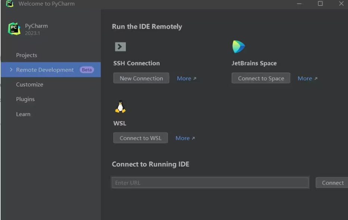Switch to the Customize section
Image resolution: width=348 pixels, height=220 pixels.
tap(29, 85)
